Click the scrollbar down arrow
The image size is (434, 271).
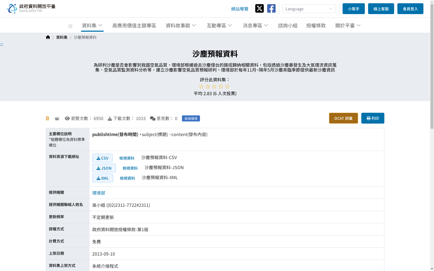pyautogui.click(x=432, y=269)
